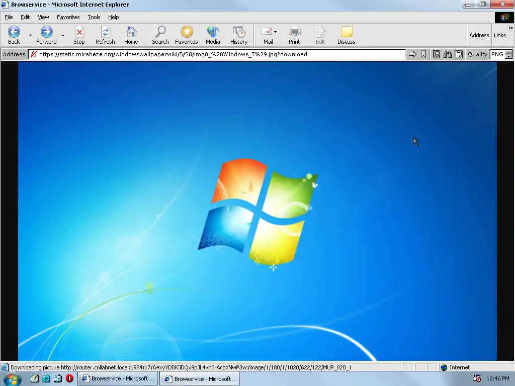This screenshot has height=386, width=515.
Task: Click the Windows 7 wallpaper image
Action: coord(257,211)
